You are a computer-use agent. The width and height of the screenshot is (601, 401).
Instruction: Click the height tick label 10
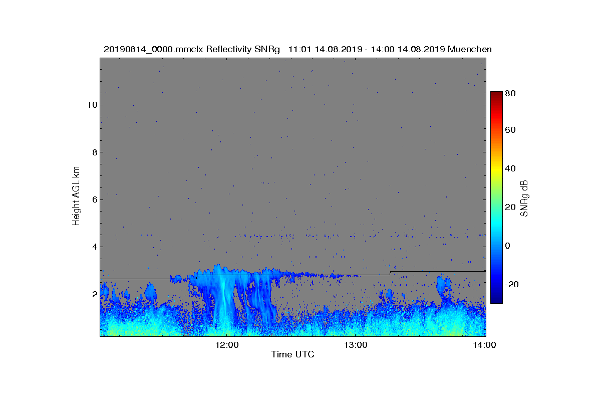point(91,105)
